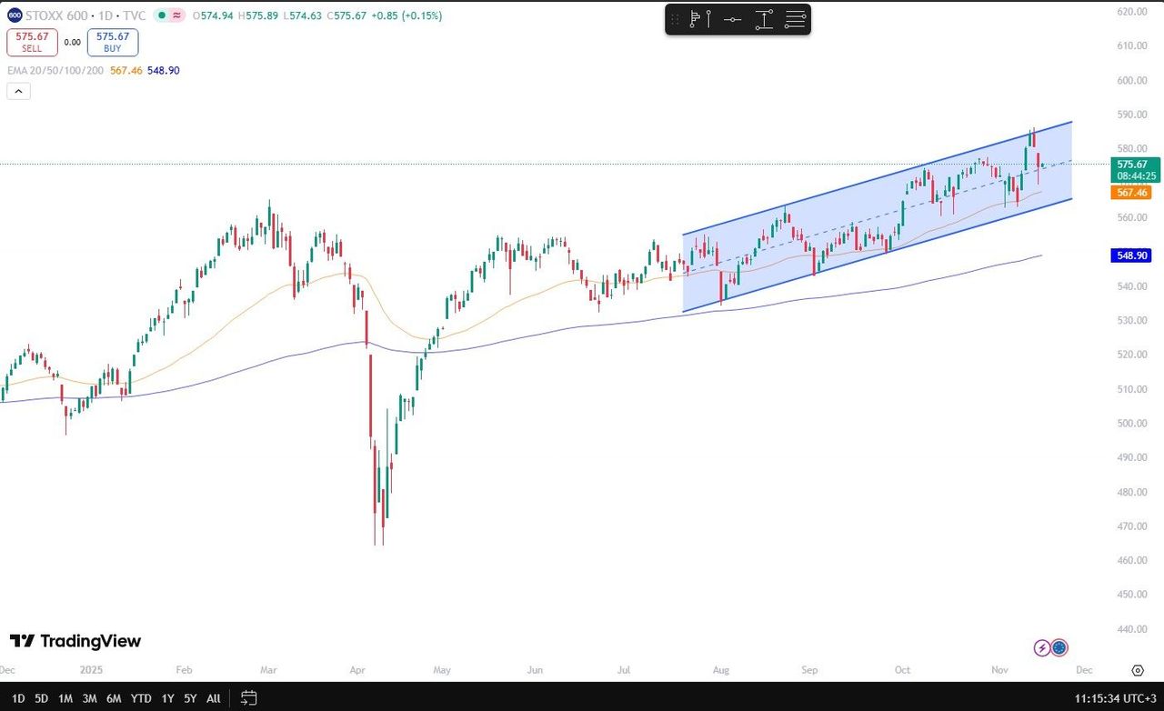Screen dimensions: 1164x711
Task: Click the TradingView logo
Action: click(x=75, y=641)
